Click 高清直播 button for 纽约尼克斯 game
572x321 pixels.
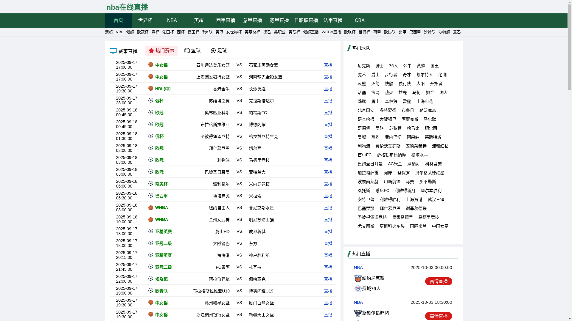439,281
